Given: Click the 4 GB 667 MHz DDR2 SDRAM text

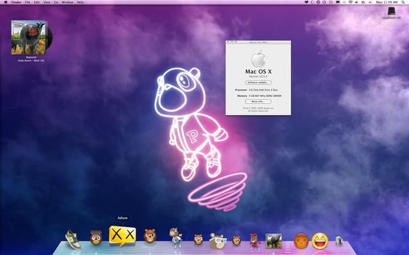Looking at the screenshot, I should [265, 96].
